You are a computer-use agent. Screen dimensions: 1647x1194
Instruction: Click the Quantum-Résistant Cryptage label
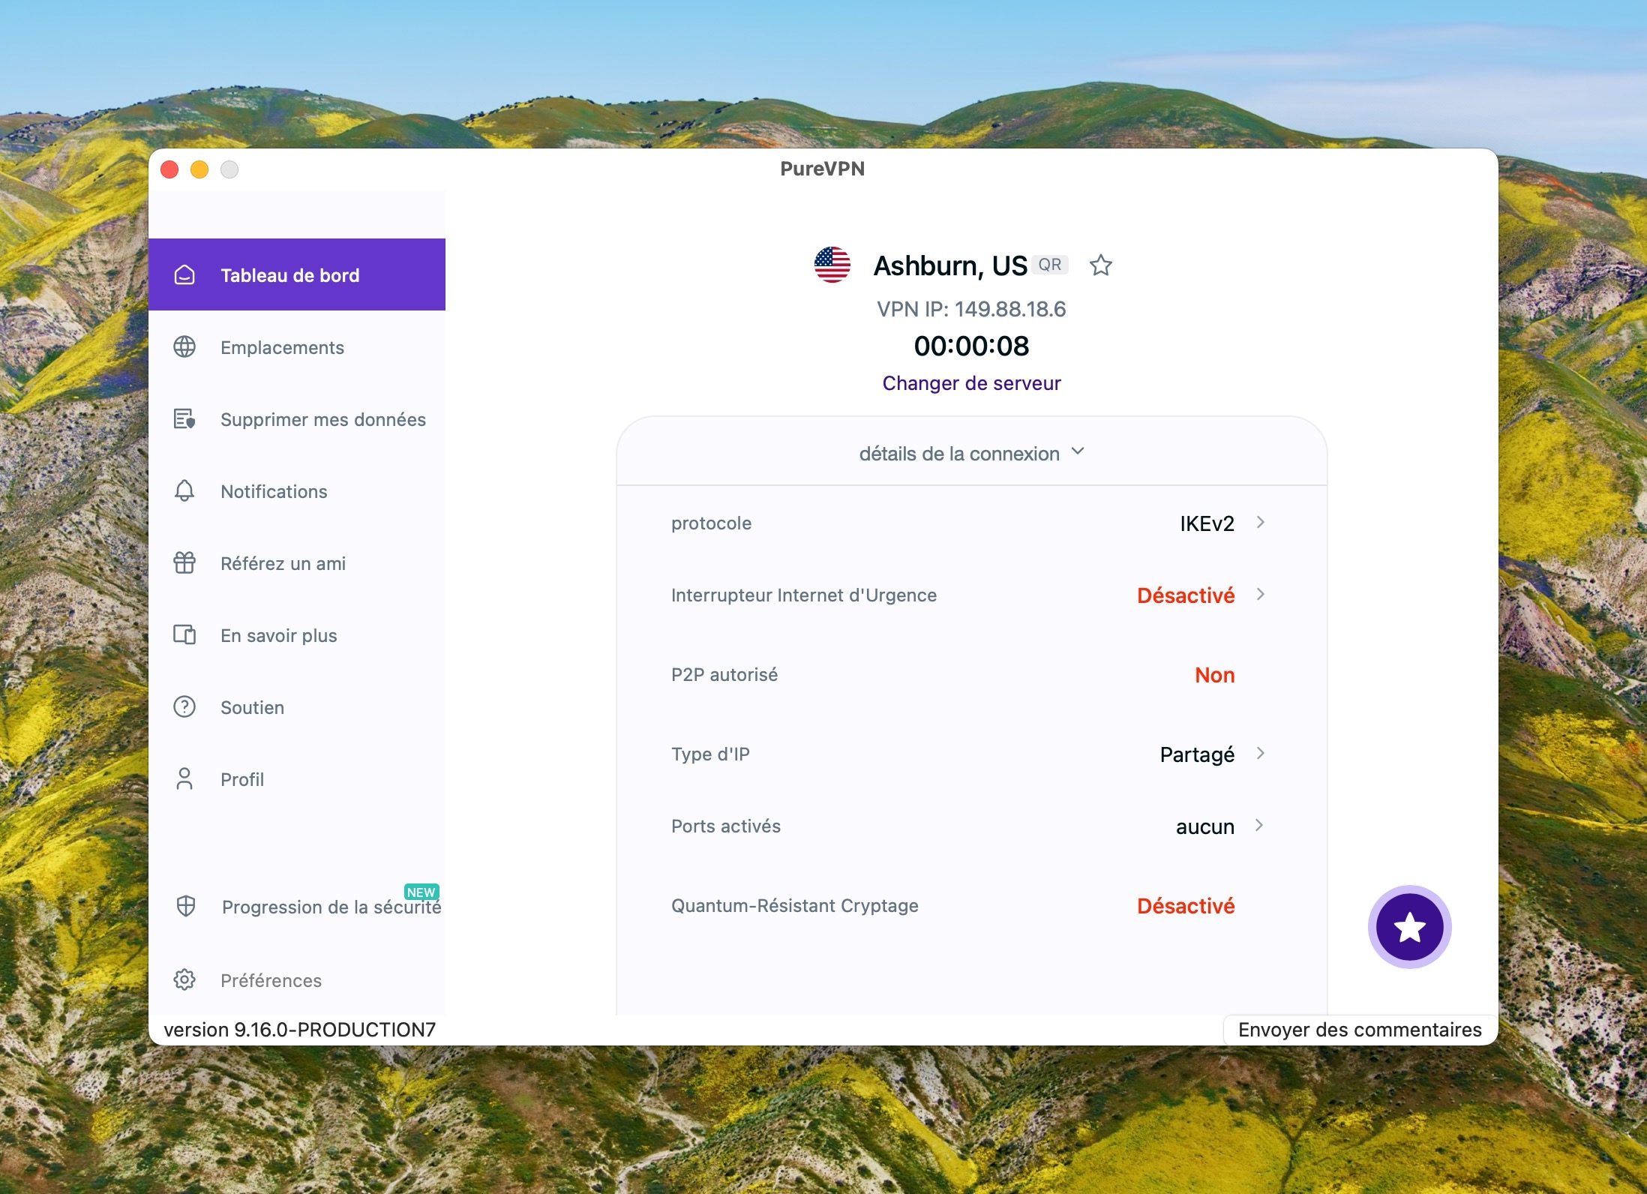(795, 906)
